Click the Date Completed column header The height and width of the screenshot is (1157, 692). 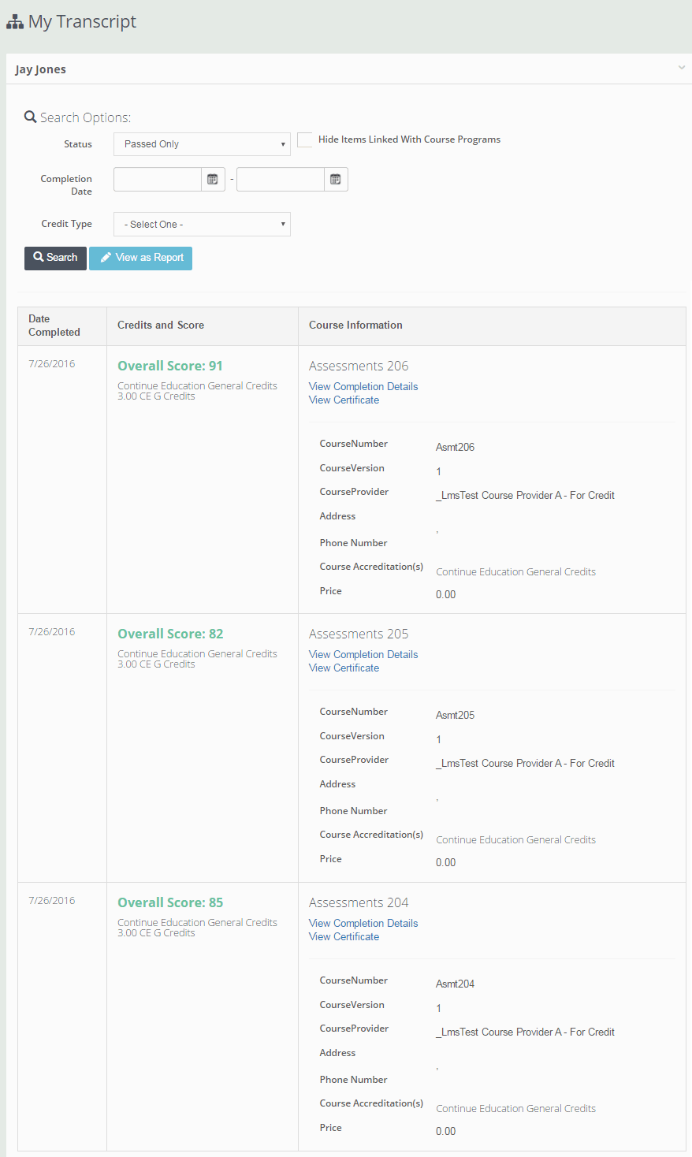pyautogui.click(x=54, y=326)
